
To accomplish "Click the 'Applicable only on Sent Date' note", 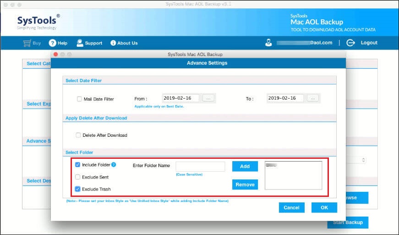I will [159, 106].
